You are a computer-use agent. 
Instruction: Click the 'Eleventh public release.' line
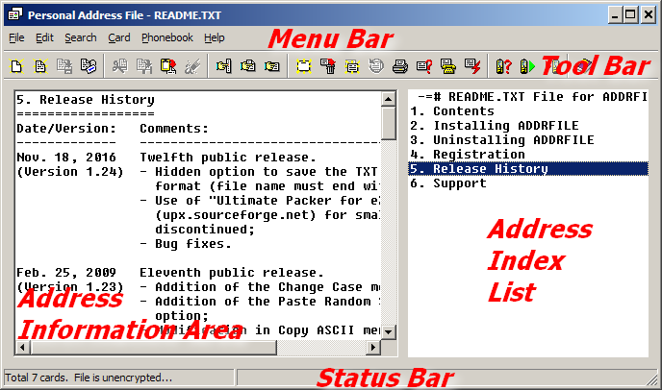coord(232,273)
